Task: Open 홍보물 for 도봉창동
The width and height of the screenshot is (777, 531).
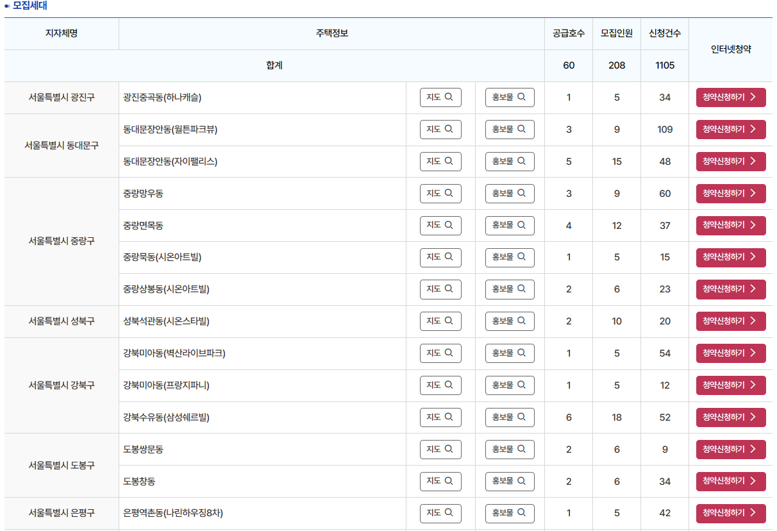Action: pyautogui.click(x=510, y=482)
